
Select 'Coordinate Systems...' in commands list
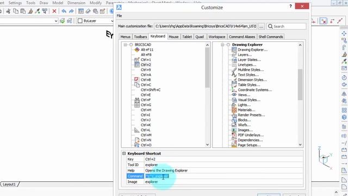(x=255, y=90)
